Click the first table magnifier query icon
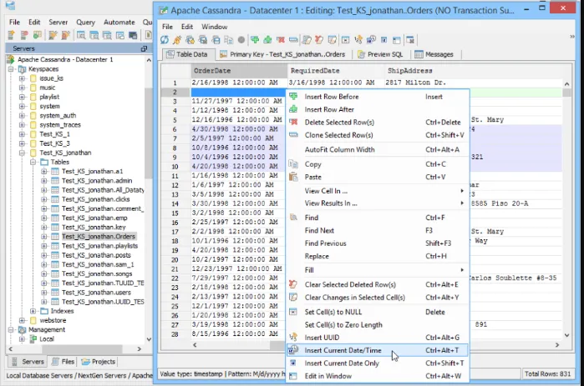Screen dimensions: 584x386 click(x=81, y=35)
